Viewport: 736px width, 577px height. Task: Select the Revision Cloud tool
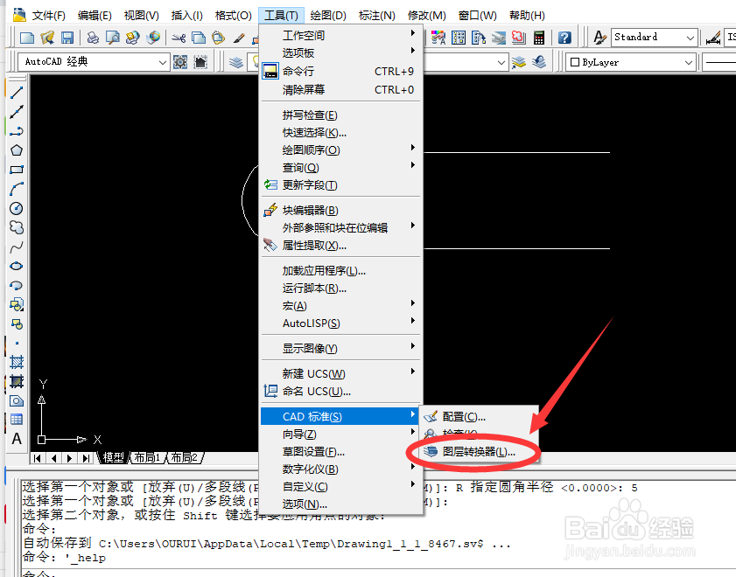pyautogui.click(x=17, y=227)
